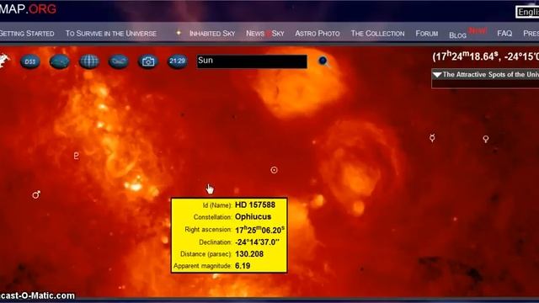The width and height of the screenshot is (539, 303).
Task: Open the Blog link
Action: pos(457,35)
